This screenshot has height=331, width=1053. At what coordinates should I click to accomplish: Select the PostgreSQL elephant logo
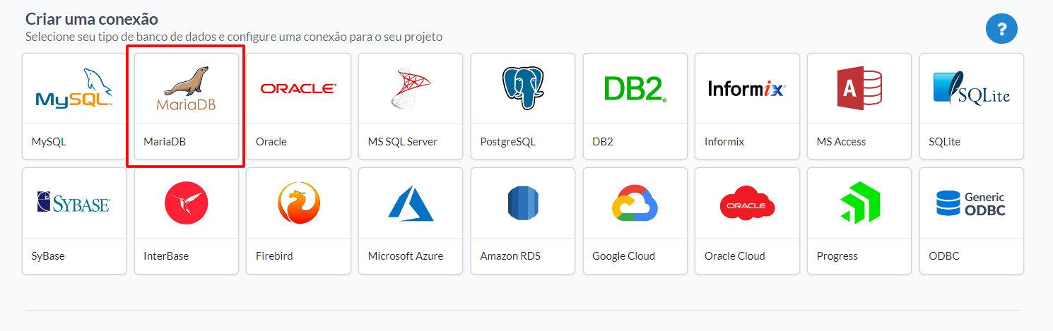(523, 88)
